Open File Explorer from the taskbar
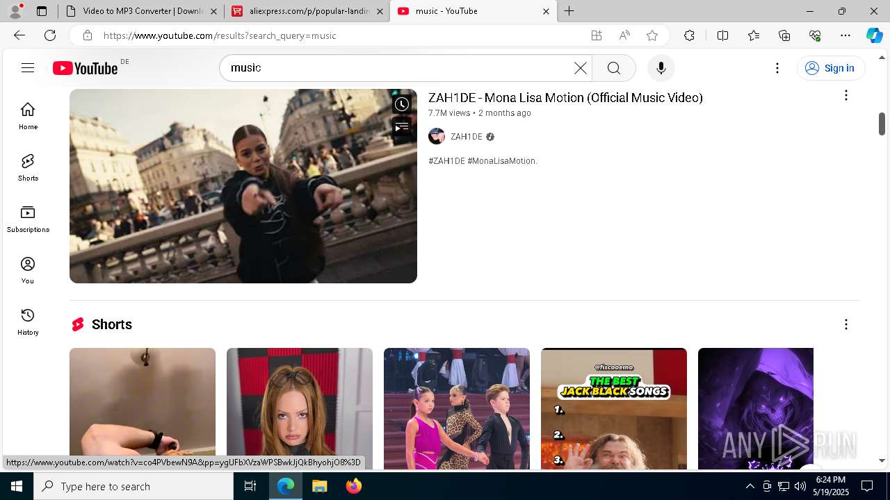 point(320,486)
